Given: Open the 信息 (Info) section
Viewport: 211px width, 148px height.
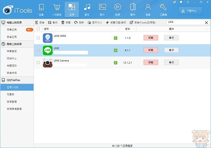Looking at the screenshot, I should pos(148,10).
